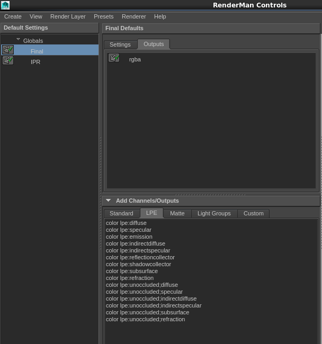322x344 pixels.
Task: Open the Render Layer menu
Action: 68,16
